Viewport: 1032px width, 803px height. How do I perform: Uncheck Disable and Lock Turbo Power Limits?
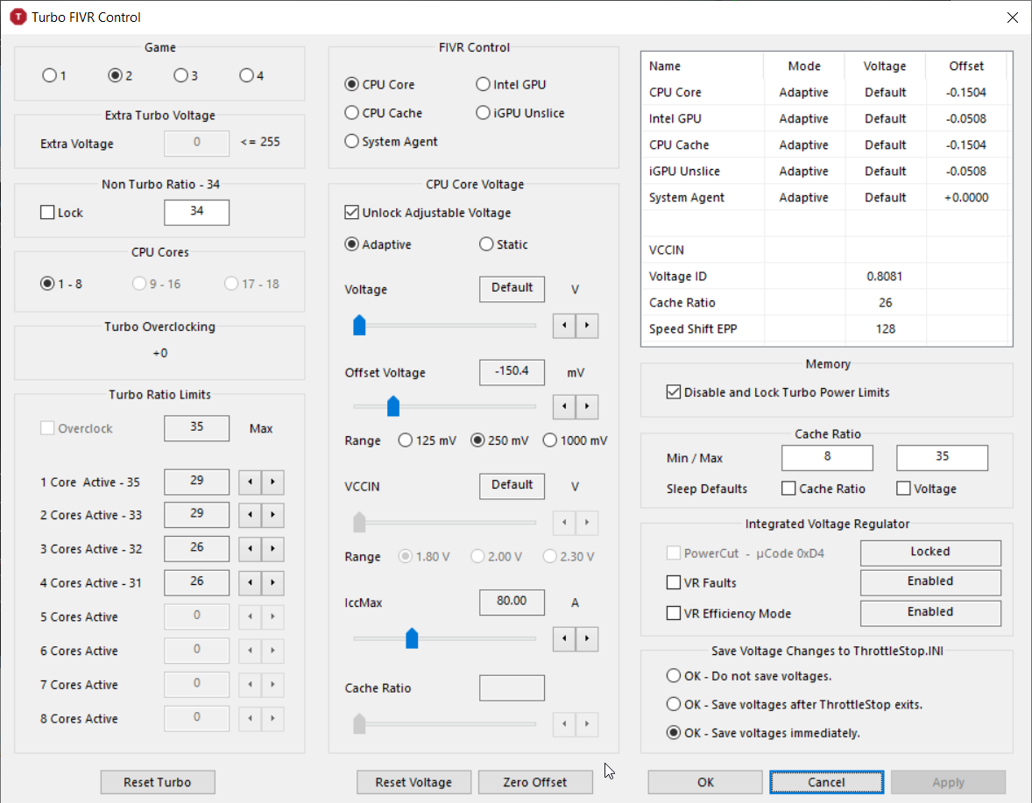tap(674, 392)
